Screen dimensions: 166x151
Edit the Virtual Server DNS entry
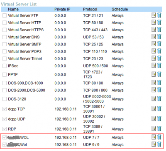pyautogui.click(x=154, y=37)
